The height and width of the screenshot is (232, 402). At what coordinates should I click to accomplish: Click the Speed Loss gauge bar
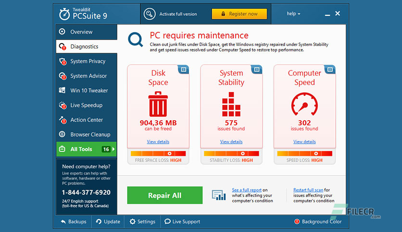tap(304, 153)
